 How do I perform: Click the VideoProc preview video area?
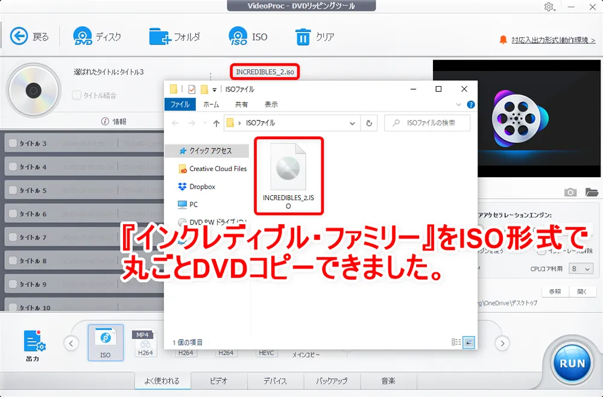pos(517,118)
